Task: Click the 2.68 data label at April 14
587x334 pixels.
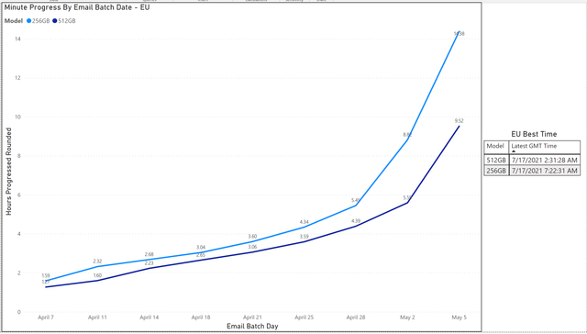Action: tap(149, 254)
